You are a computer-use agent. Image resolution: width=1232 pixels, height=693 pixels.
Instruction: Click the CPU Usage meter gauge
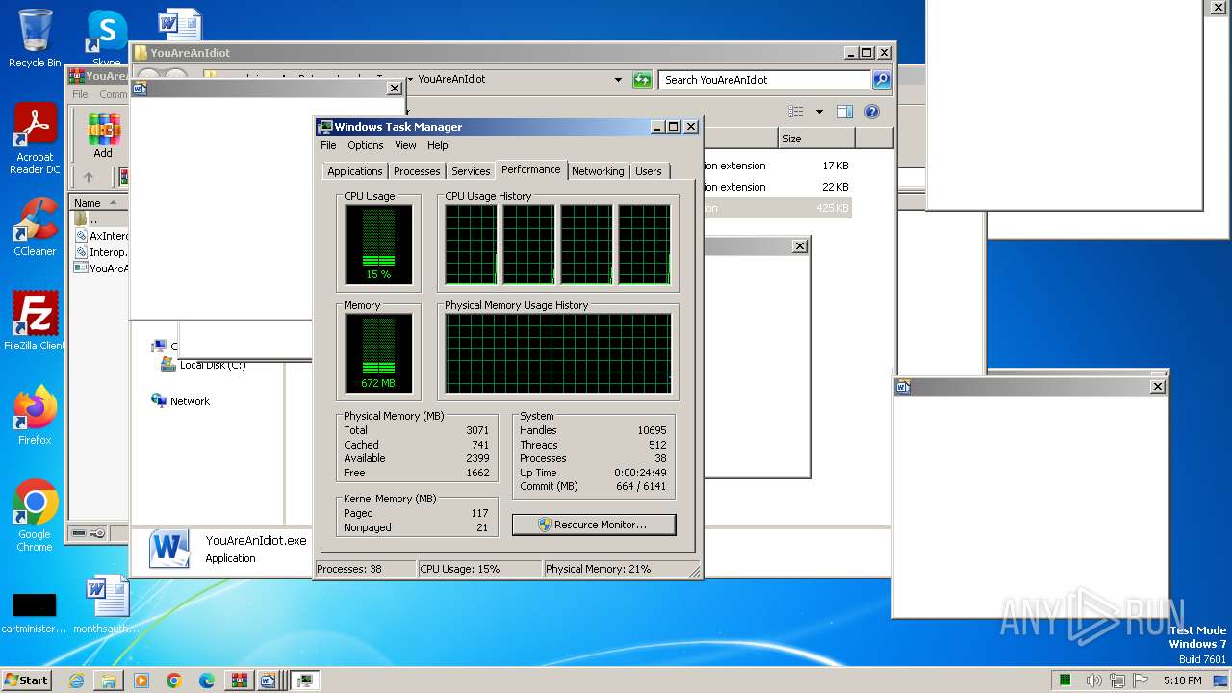point(378,244)
